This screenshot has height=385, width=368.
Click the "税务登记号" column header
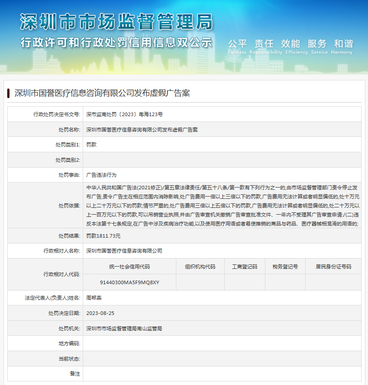(285, 267)
